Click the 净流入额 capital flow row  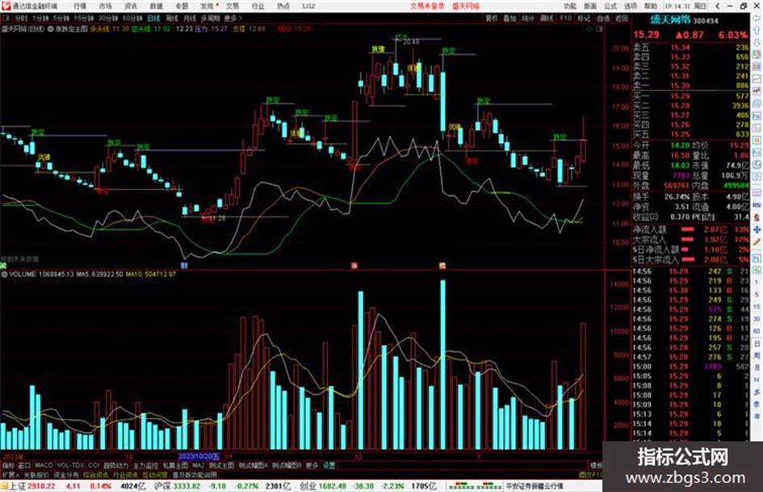coord(690,229)
